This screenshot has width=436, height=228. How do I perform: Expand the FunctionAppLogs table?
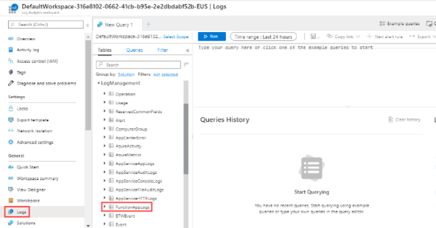pyautogui.click(x=105, y=207)
